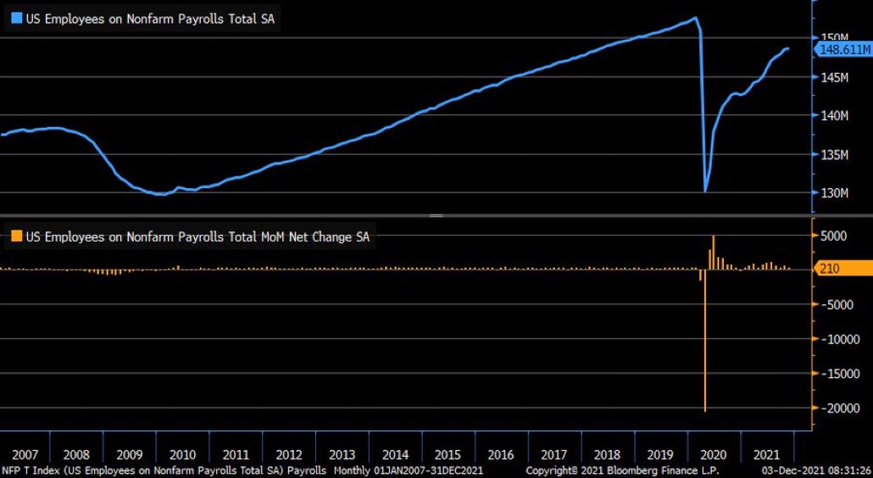
Task: Select the 2021 label on the time axis
Action: [766, 454]
